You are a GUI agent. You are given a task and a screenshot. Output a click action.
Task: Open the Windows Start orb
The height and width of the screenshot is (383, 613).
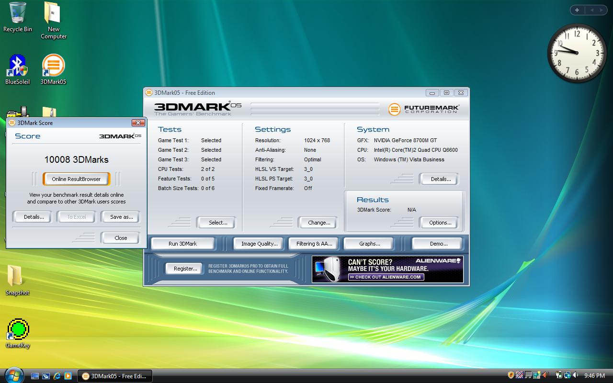13,375
